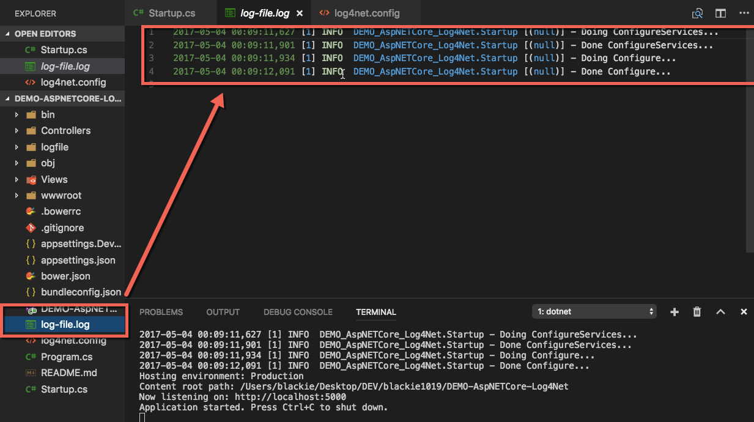Image resolution: width=754 pixels, height=422 pixels.
Task: Switch to the log4net.config editor tab
Action: tap(366, 13)
